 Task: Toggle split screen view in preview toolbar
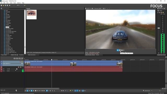92,9
